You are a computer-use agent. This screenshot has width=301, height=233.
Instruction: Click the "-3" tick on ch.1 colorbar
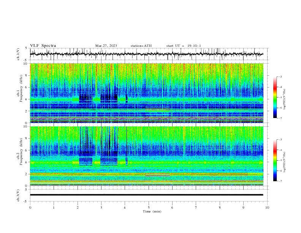tap(280, 77)
